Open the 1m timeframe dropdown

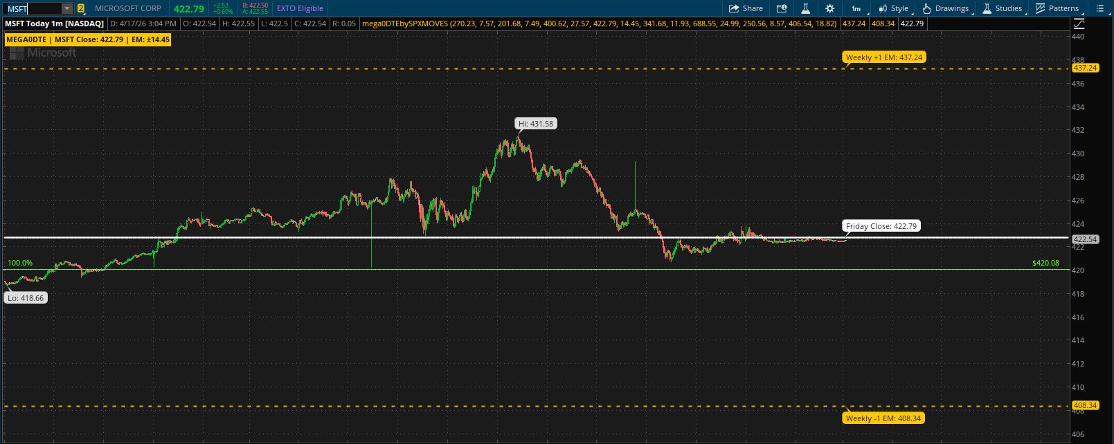[856, 8]
